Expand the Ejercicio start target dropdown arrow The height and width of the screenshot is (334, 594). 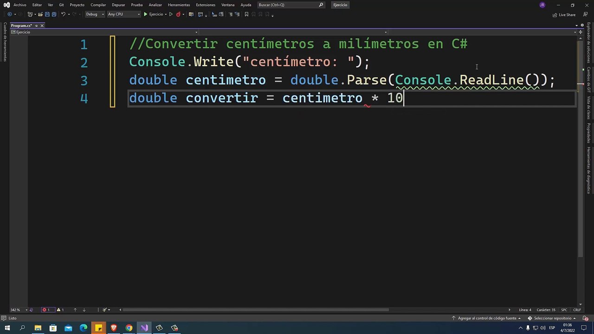pyautogui.click(x=166, y=14)
